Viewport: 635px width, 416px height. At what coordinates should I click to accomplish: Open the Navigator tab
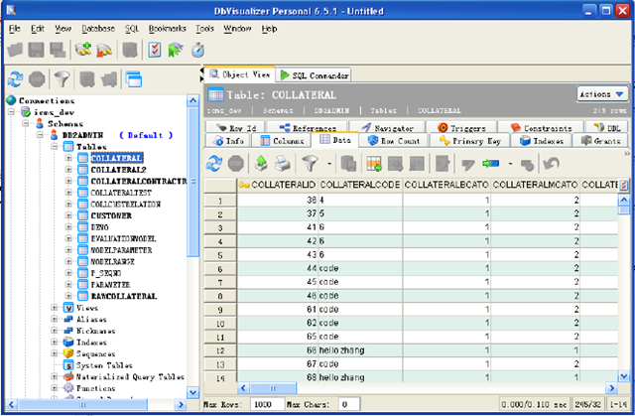(388, 127)
